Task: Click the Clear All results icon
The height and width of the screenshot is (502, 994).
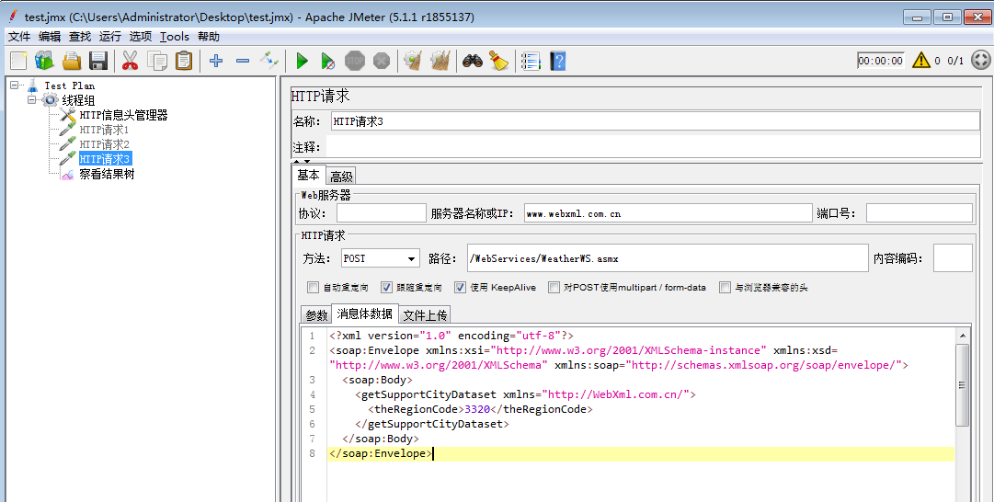Action: (x=440, y=61)
